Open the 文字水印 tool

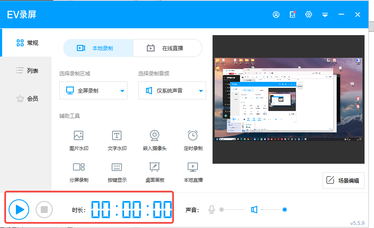pyautogui.click(x=117, y=141)
